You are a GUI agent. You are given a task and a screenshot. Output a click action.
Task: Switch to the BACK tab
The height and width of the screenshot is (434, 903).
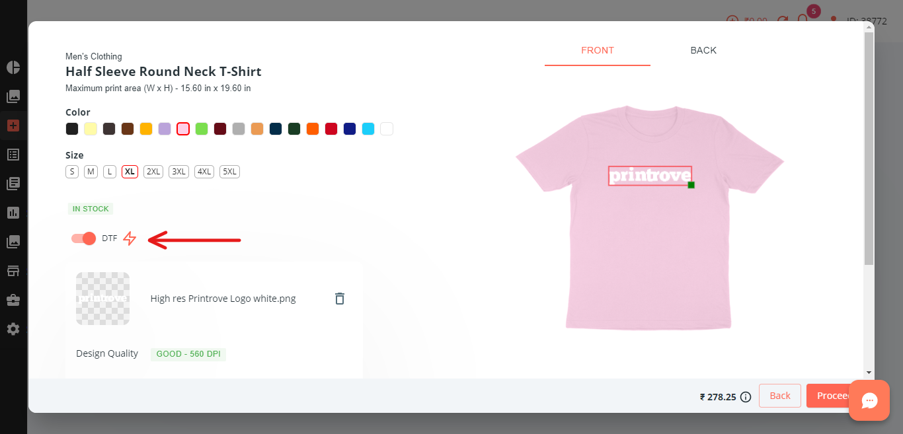pos(703,50)
